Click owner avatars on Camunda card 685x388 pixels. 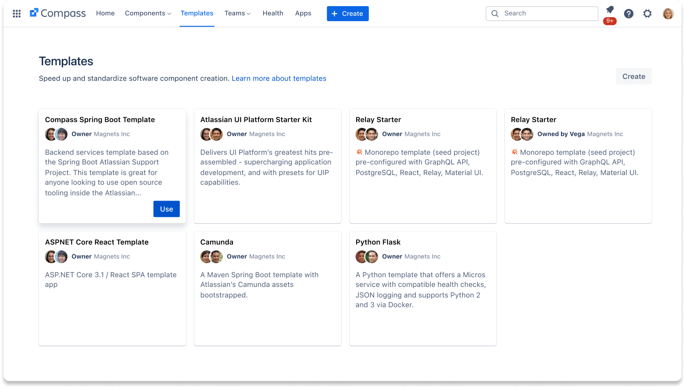[211, 257]
